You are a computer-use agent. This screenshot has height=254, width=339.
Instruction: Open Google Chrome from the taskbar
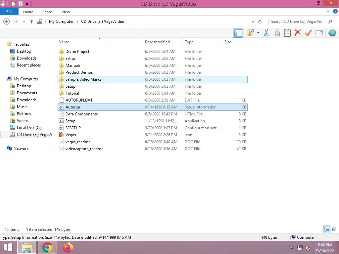pos(47,247)
